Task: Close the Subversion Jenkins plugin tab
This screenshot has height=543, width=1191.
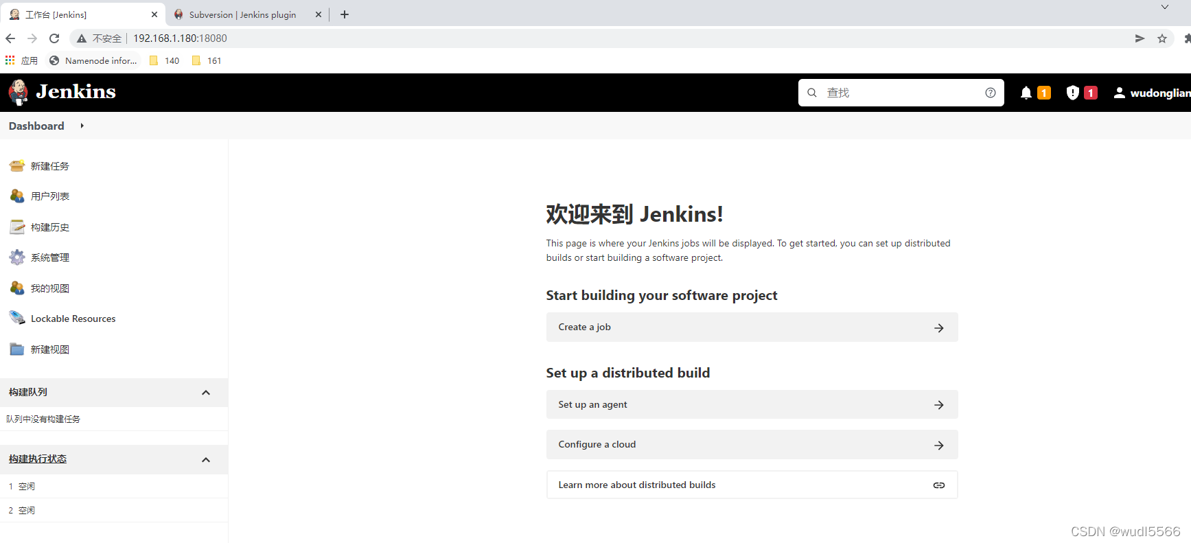Action: point(319,14)
